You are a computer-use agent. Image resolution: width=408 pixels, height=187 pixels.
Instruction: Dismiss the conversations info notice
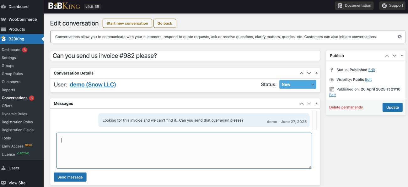tap(400, 36)
